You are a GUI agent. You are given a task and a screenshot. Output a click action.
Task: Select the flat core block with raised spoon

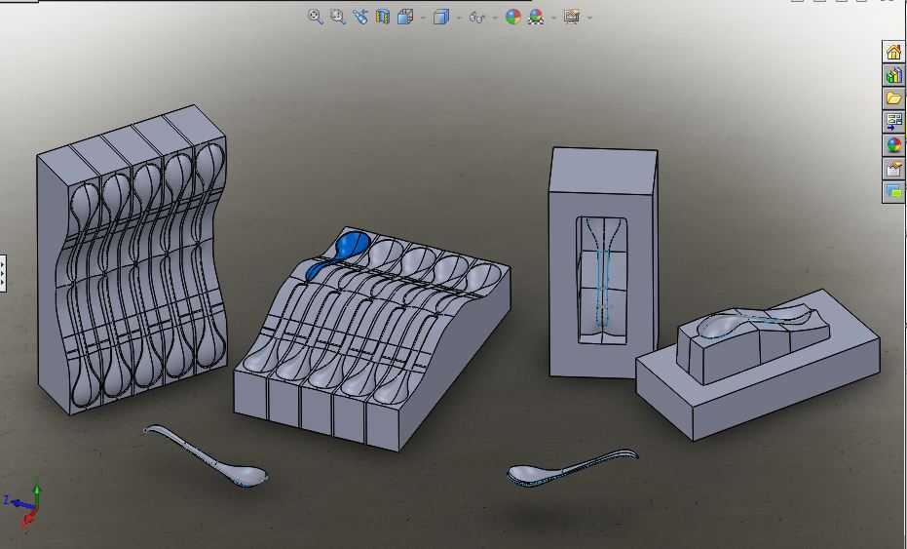pos(758,364)
